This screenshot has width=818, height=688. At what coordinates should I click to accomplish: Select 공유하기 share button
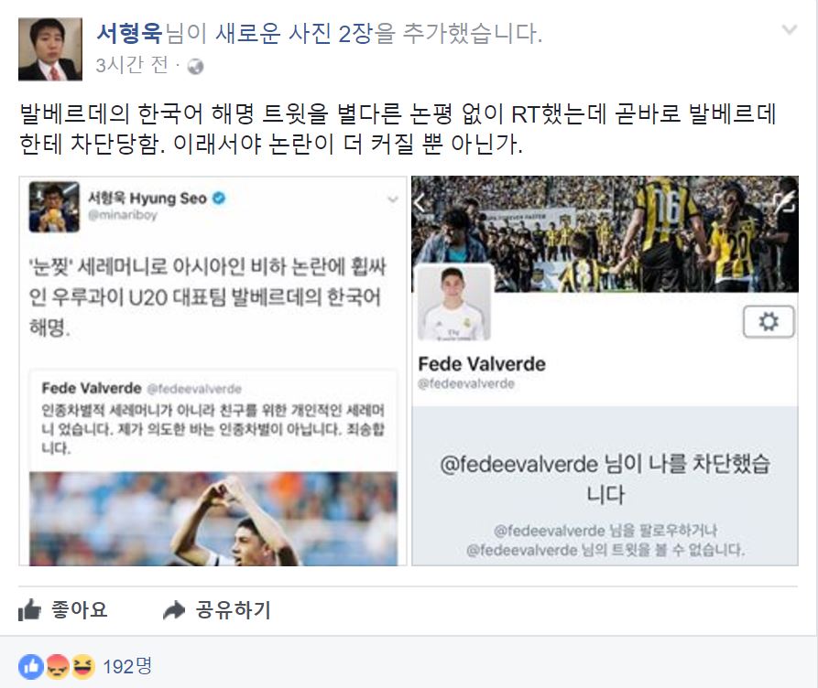[x=217, y=610]
